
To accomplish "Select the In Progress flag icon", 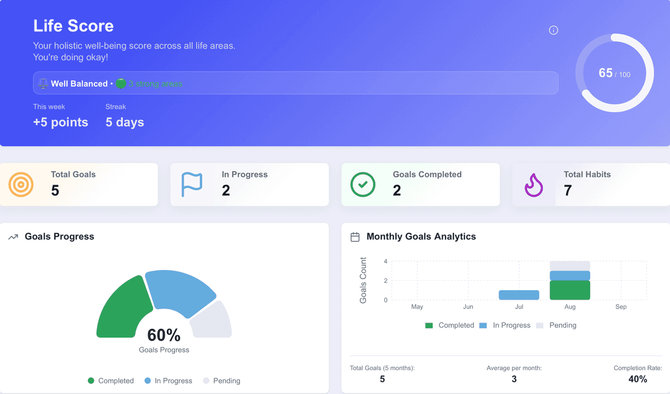I will click(x=192, y=184).
